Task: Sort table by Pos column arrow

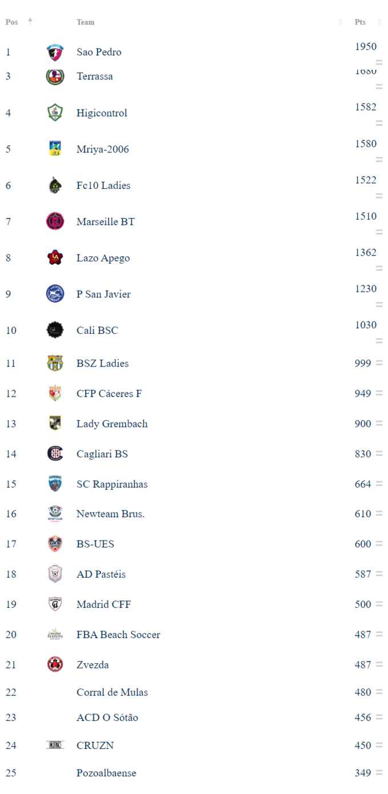Action: coord(30,22)
